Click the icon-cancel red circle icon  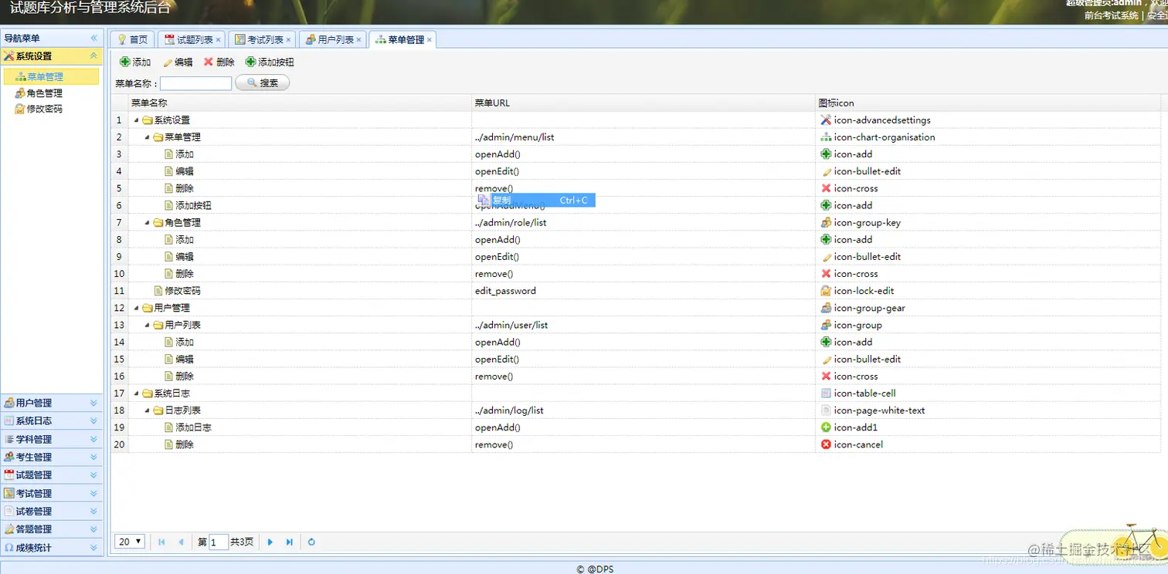(826, 444)
